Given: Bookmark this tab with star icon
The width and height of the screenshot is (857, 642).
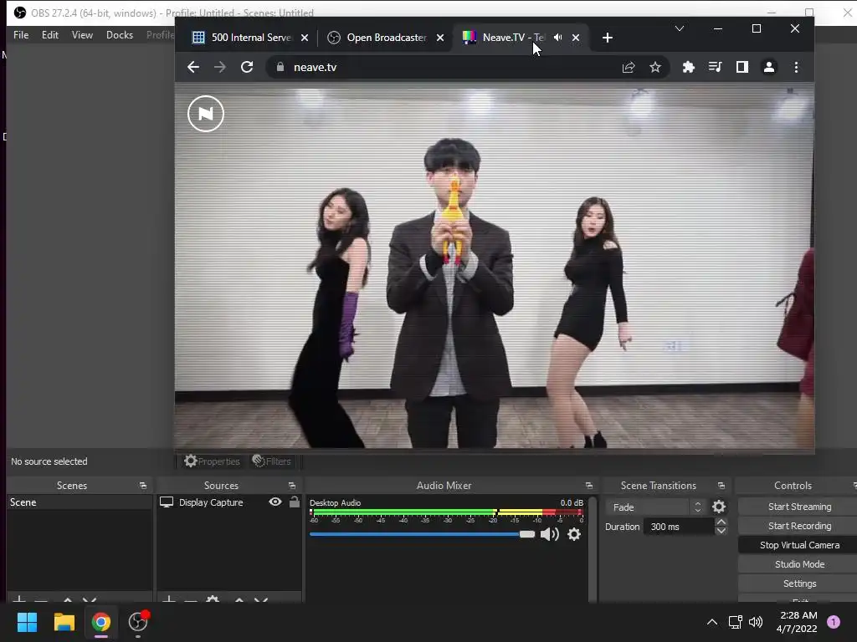Looking at the screenshot, I should click(655, 67).
